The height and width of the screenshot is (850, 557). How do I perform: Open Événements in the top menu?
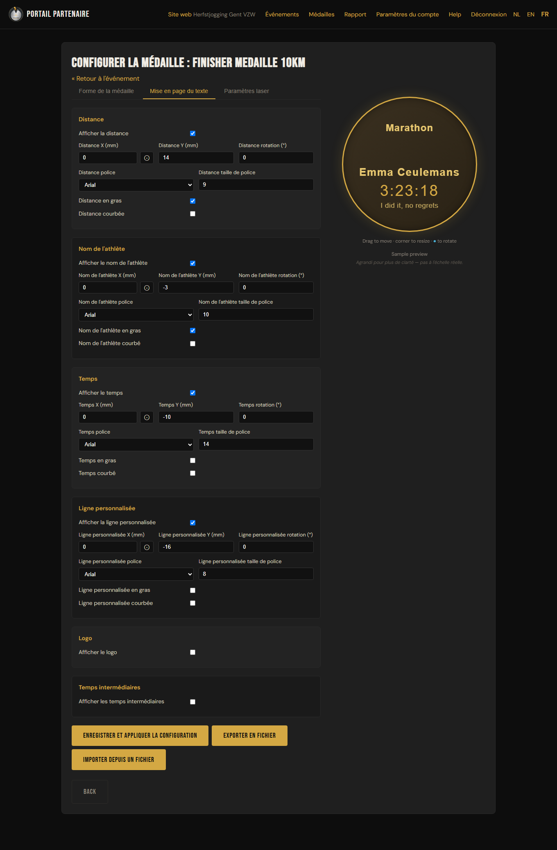pyautogui.click(x=282, y=14)
